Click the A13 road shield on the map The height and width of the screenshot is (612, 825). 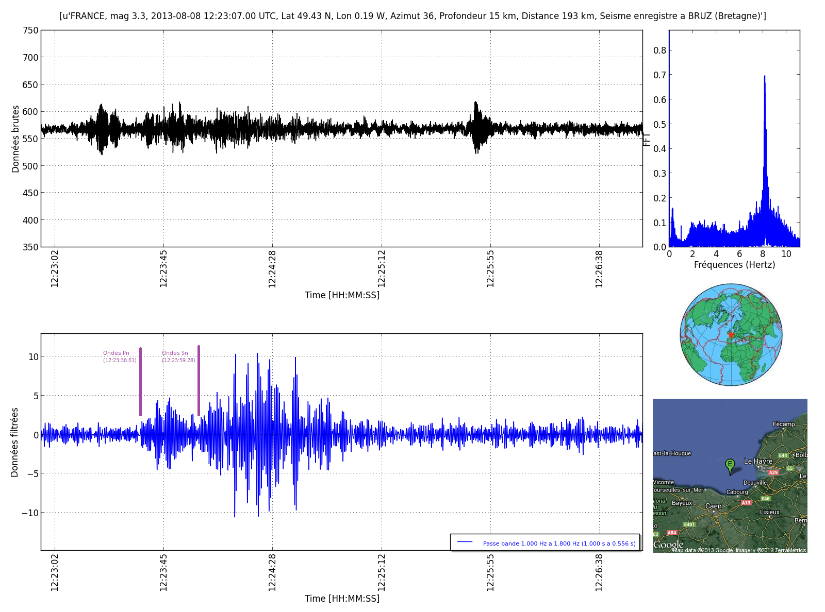pyautogui.click(x=746, y=503)
